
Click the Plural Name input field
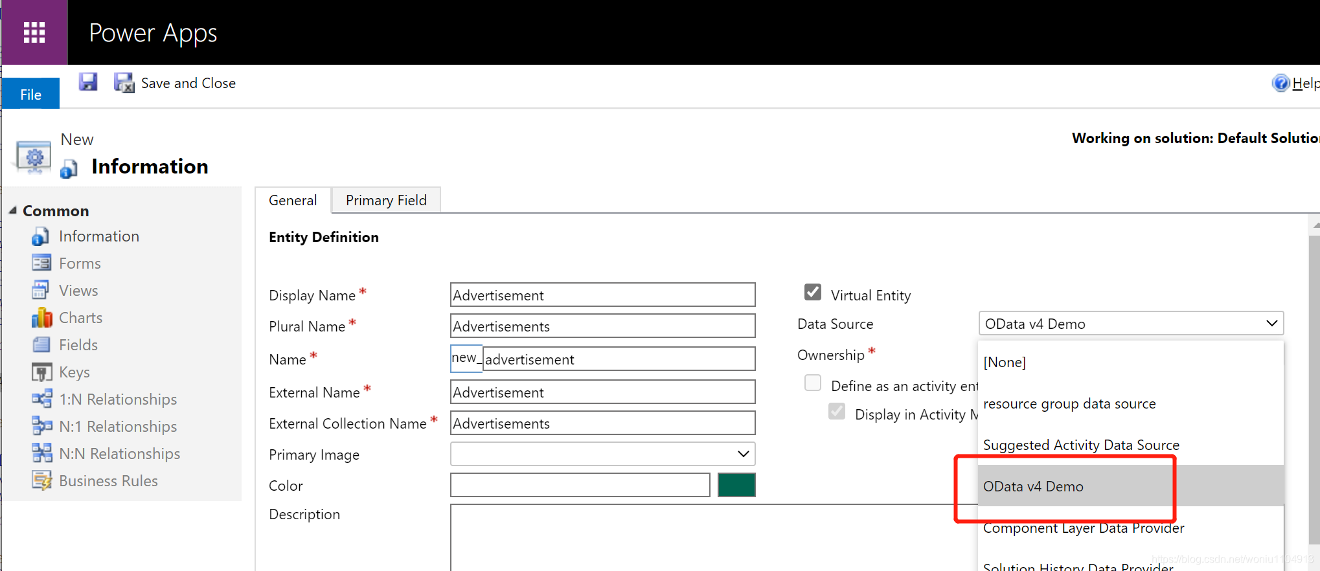coord(602,326)
